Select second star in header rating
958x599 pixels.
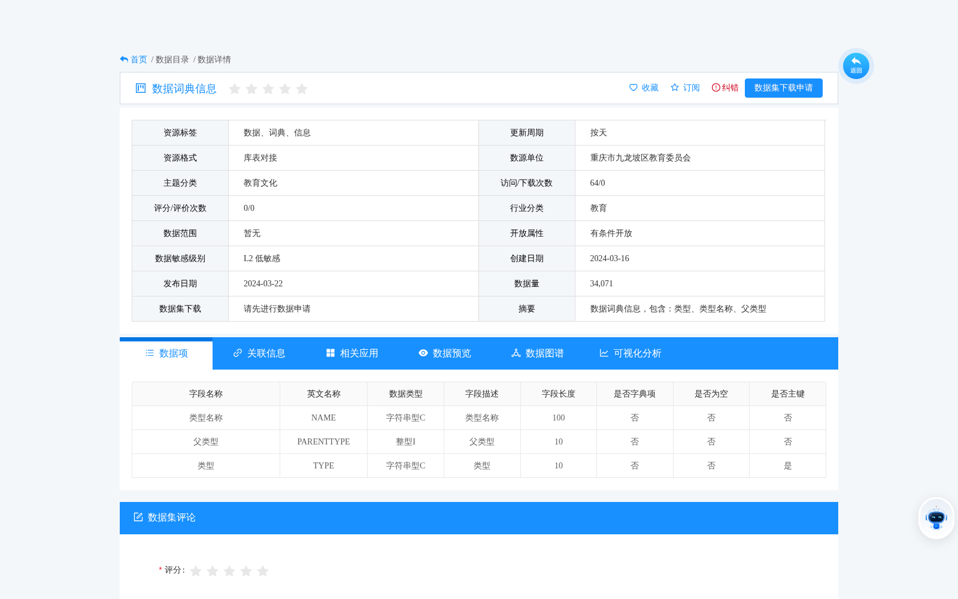(x=251, y=89)
